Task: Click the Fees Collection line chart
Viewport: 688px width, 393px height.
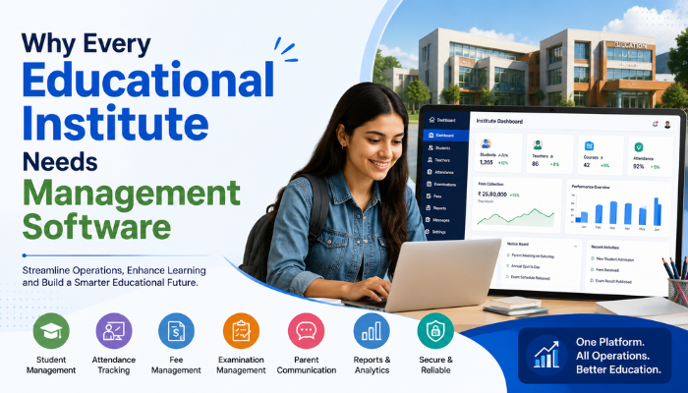Action: click(x=516, y=217)
